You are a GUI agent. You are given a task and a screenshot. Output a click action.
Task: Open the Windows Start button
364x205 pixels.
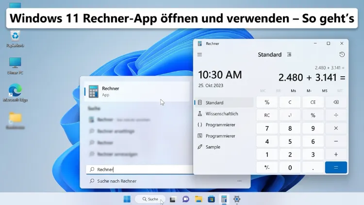tap(127, 199)
